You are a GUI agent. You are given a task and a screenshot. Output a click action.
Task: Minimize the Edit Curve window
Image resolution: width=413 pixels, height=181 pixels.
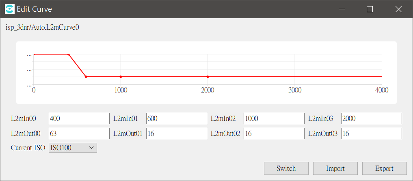point(342,9)
